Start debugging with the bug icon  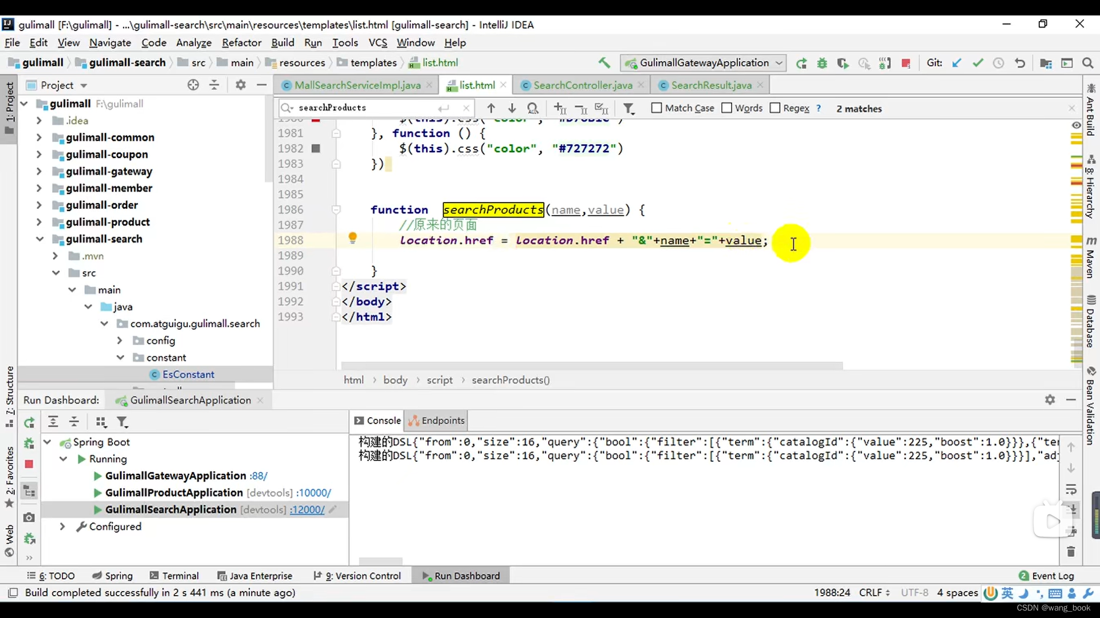[822, 63]
